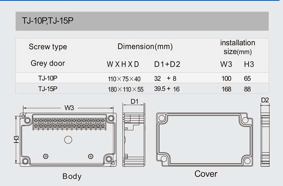
Task: Click the Cover caption text
Action: click(x=206, y=174)
